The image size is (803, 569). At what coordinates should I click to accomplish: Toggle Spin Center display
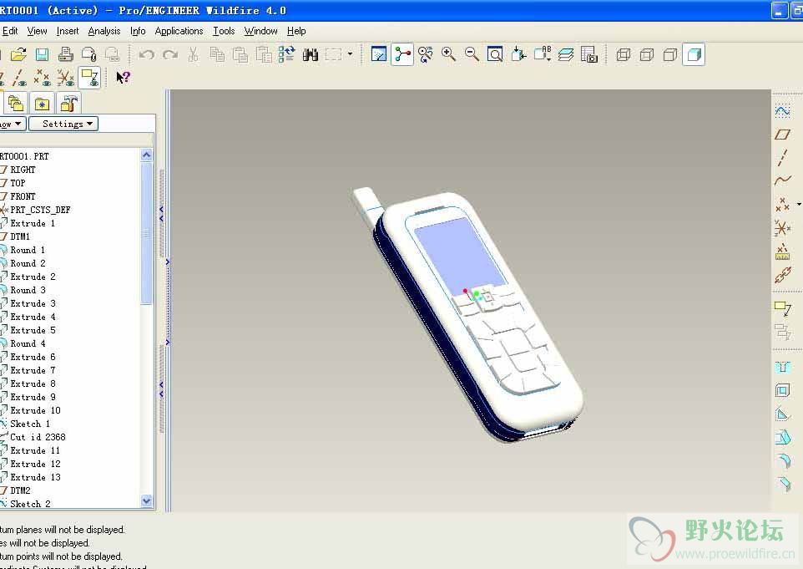pyautogui.click(x=402, y=54)
